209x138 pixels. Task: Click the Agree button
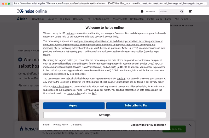tap(74, 106)
